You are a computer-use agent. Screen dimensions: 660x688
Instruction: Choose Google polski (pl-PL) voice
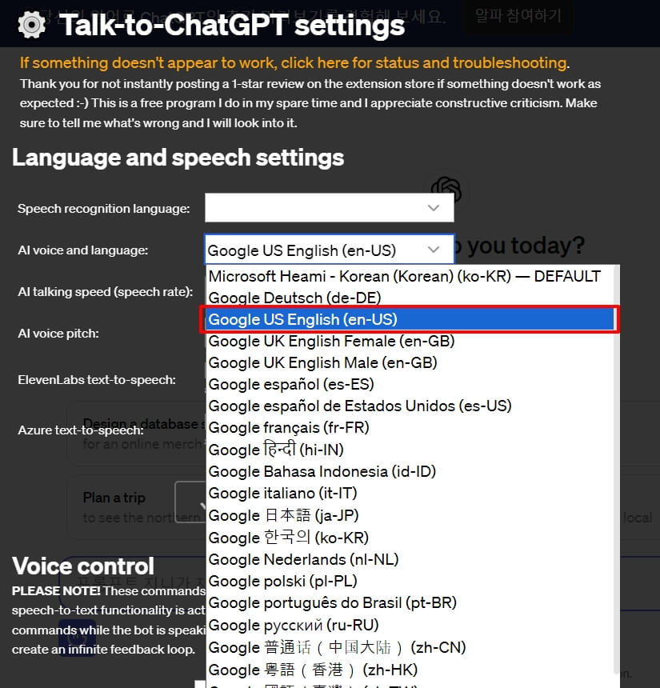click(x=410, y=581)
